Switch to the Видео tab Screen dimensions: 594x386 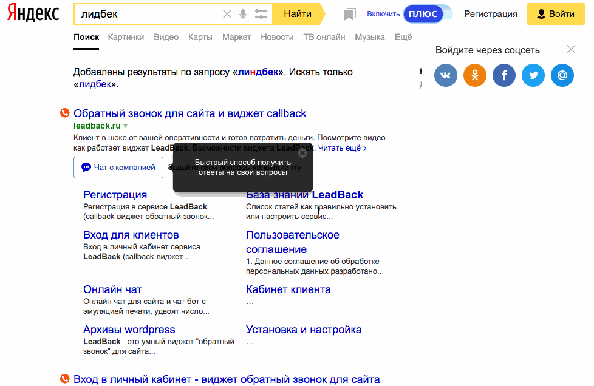166,37
